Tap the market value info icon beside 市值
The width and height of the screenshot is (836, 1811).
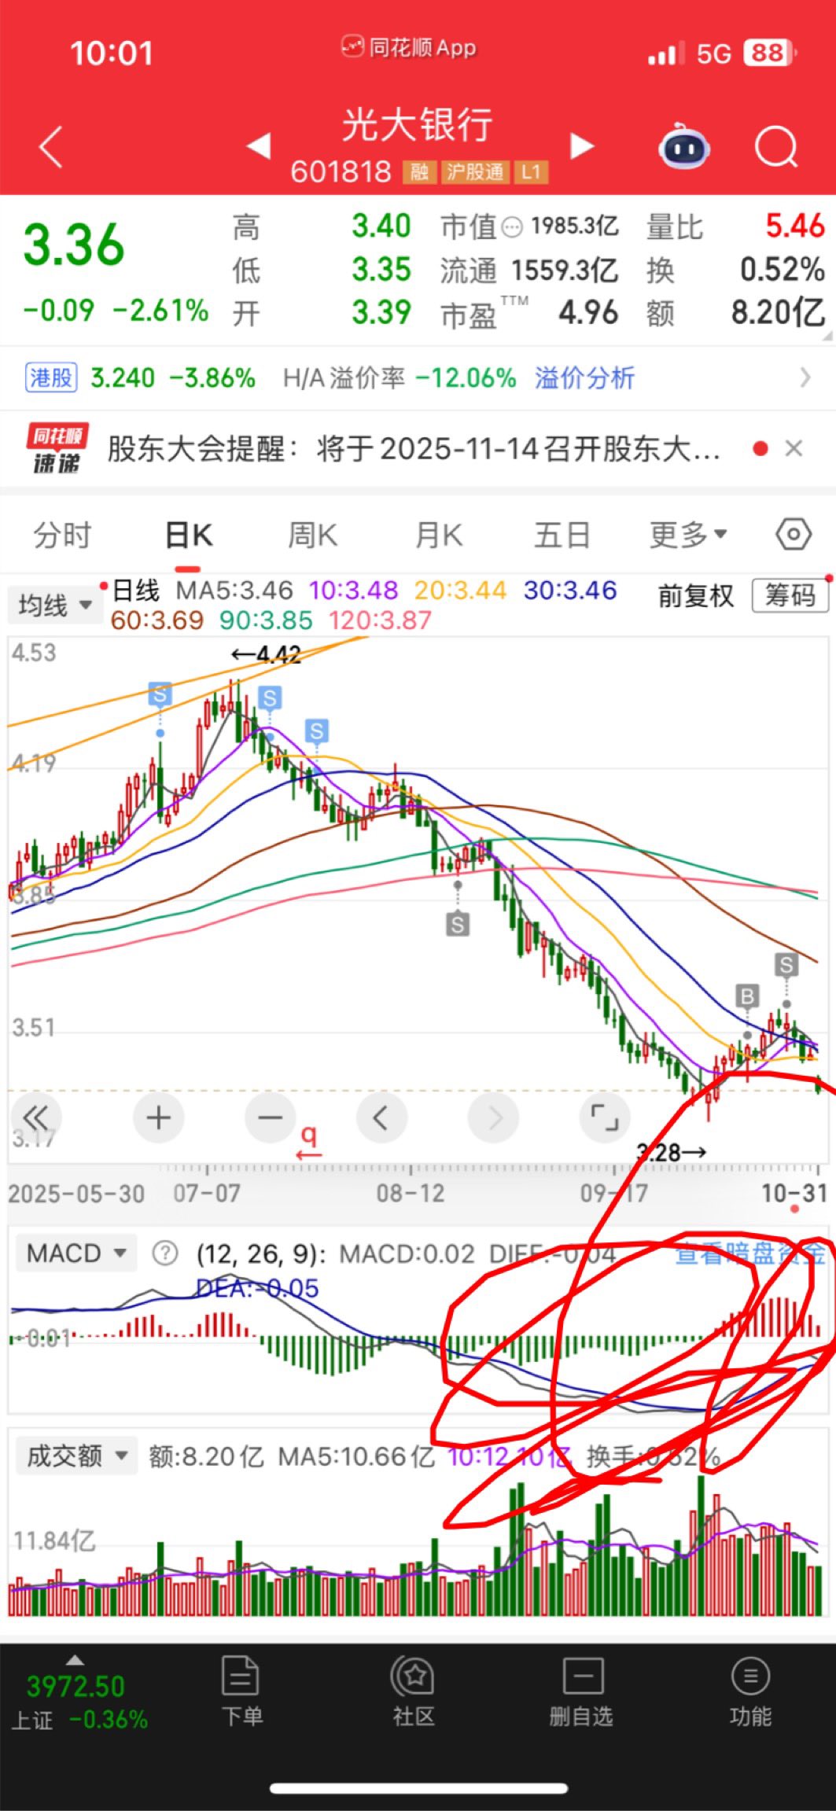(512, 228)
